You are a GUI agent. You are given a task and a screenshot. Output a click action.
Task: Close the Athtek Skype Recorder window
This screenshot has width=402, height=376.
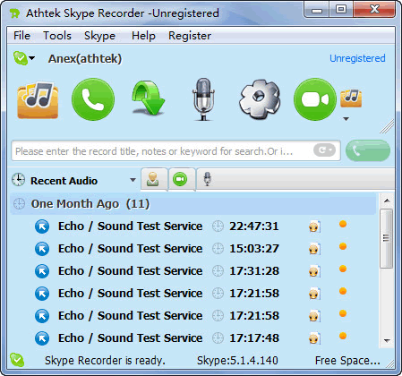point(374,10)
